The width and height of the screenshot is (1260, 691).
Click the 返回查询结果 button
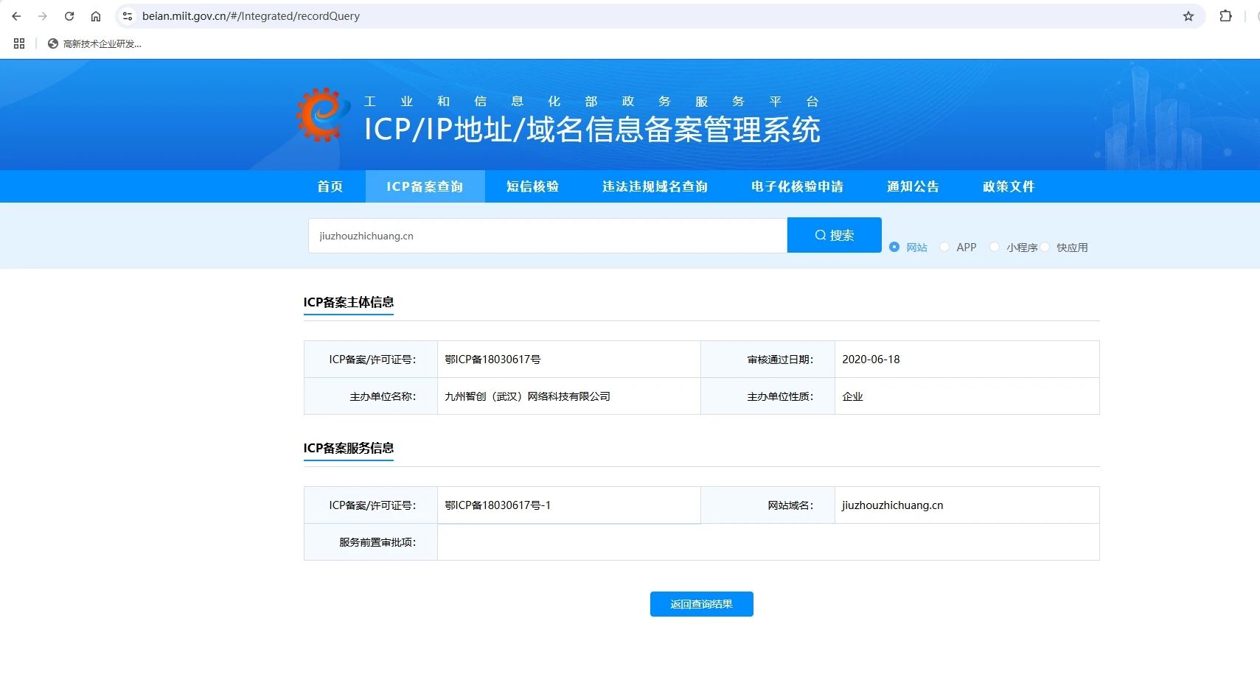click(x=701, y=604)
